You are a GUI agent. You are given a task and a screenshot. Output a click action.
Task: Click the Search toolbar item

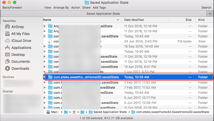pos(206,7)
